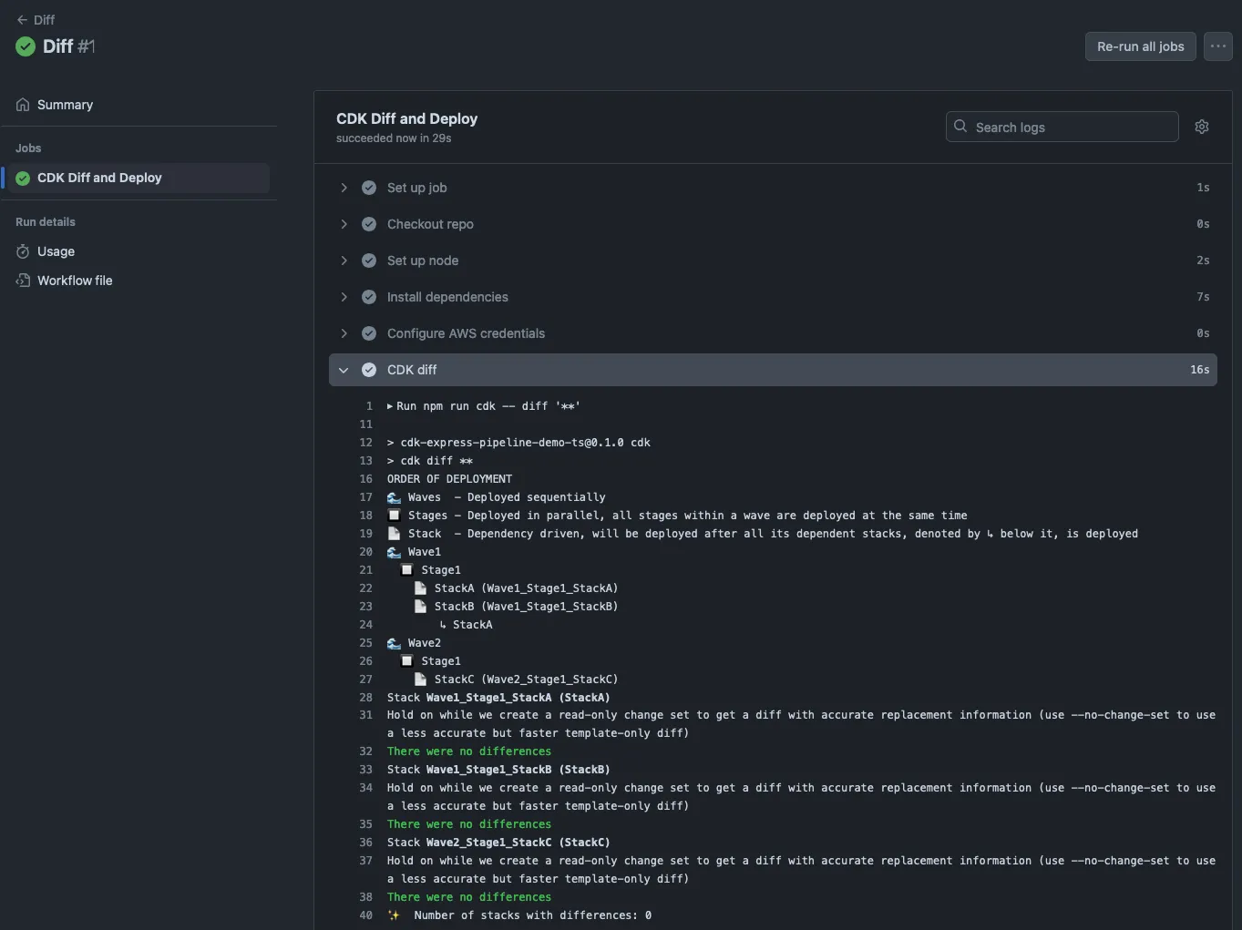Click the Usage stopwatch icon
This screenshot has width=1242, height=930.
pos(23,251)
